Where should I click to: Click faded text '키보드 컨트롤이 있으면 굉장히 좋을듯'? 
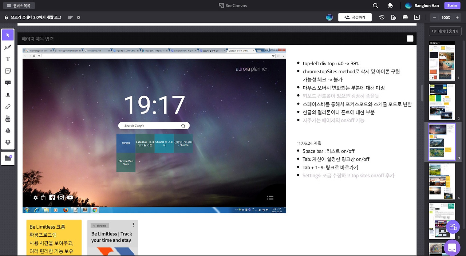coord(341,96)
